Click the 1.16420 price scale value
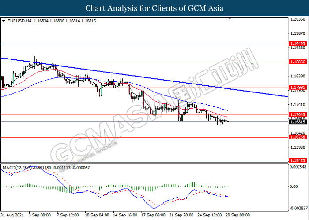This screenshot has width=309, height=220. (298, 133)
